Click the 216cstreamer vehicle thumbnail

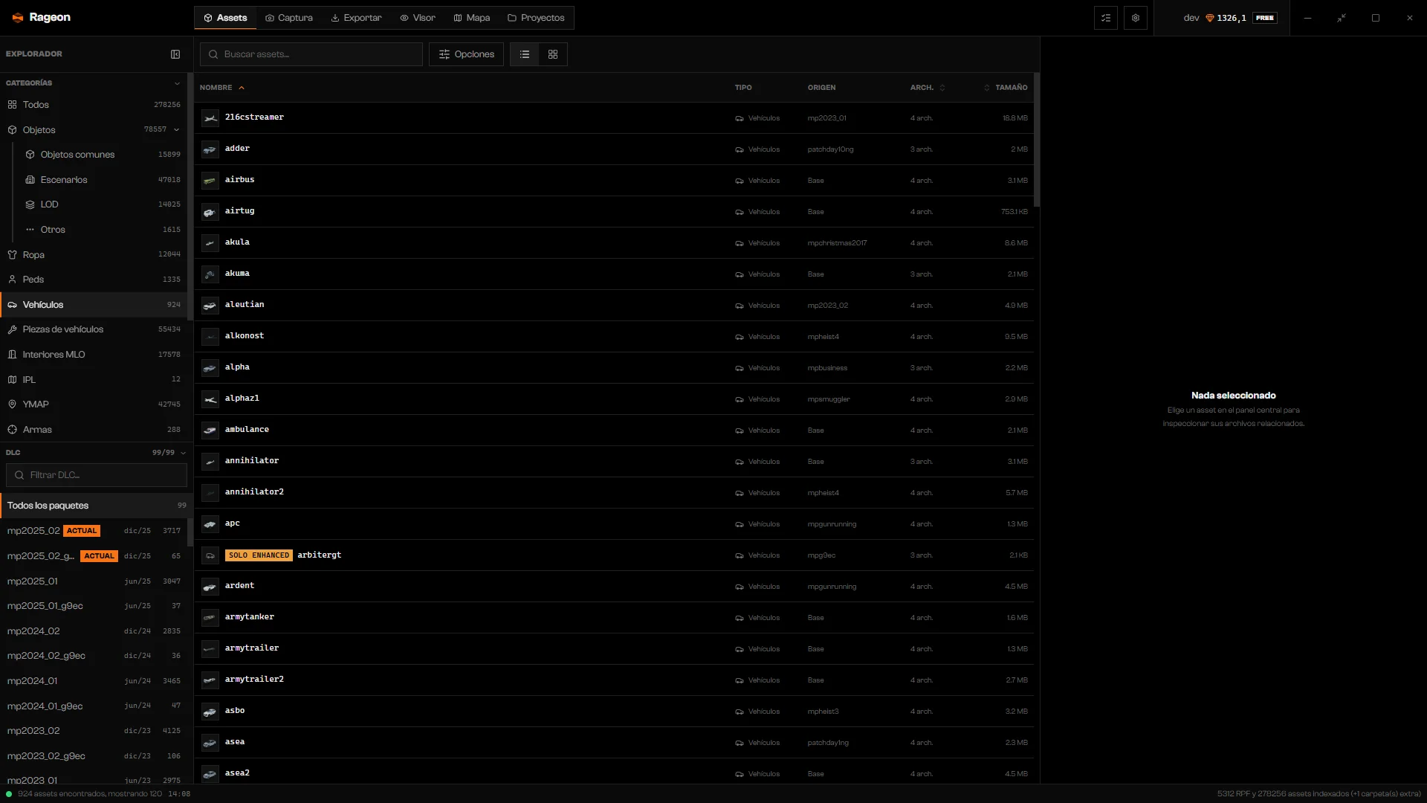(x=210, y=118)
